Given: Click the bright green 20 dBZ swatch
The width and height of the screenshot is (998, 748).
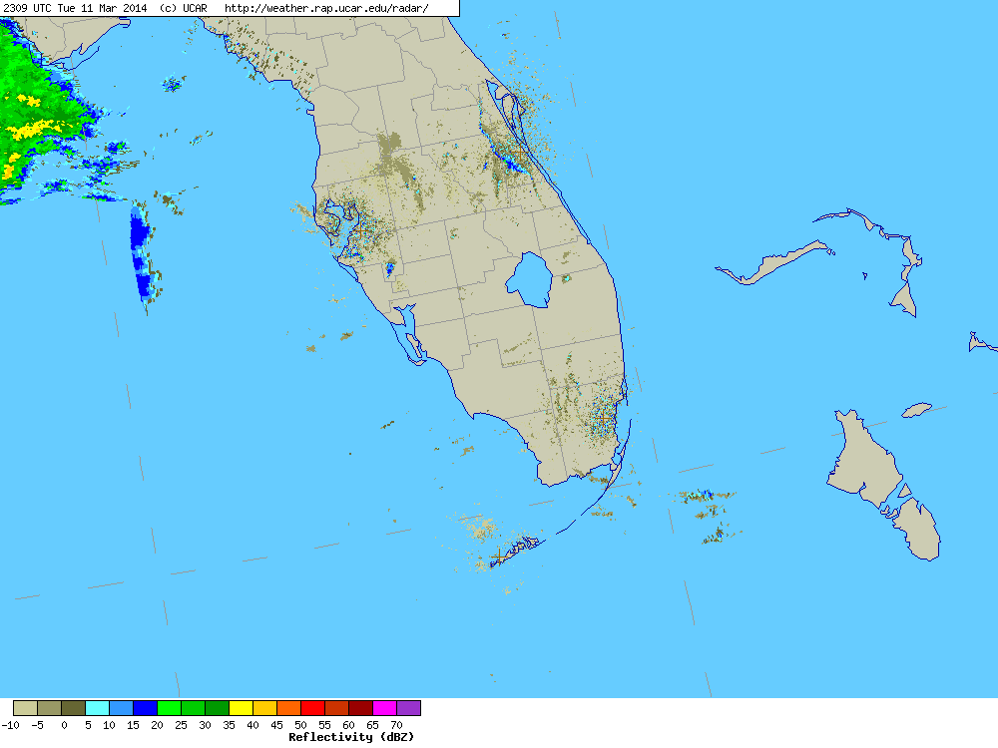Looking at the screenshot, I should click(x=170, y=708).
